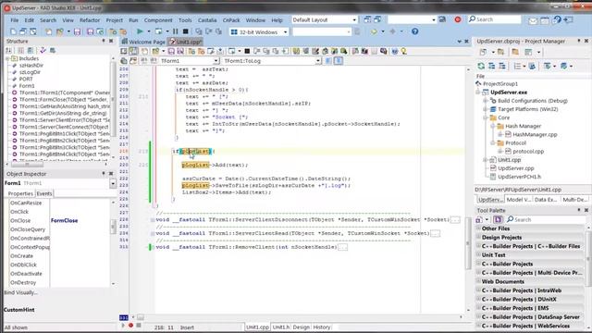Screen dimensions: 592x333
Task: Toggle the highlighted second icon in editor toolbar
Action: (133, 51)
